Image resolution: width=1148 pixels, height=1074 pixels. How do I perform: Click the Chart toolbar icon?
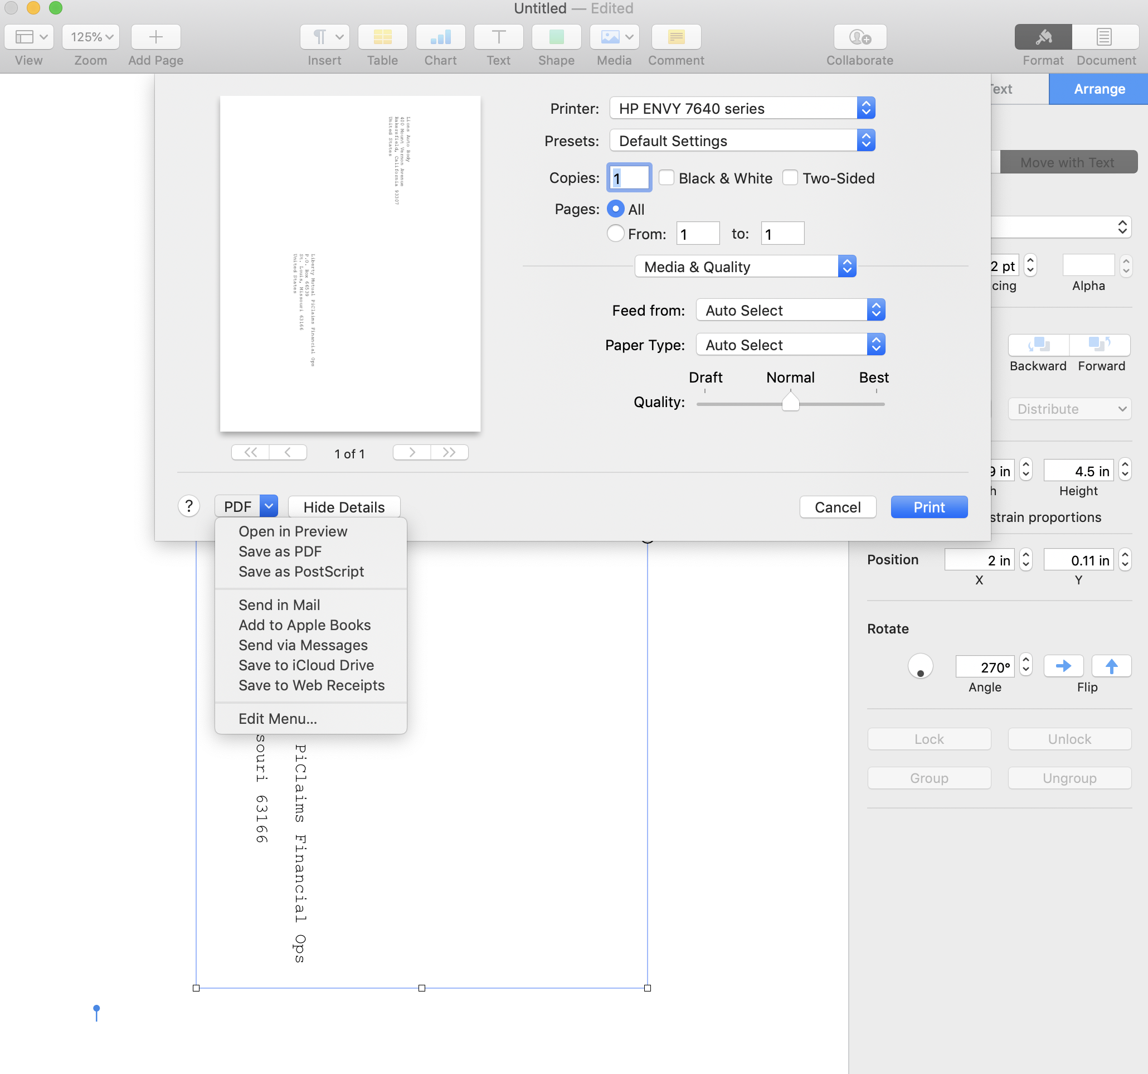[440, 37]
